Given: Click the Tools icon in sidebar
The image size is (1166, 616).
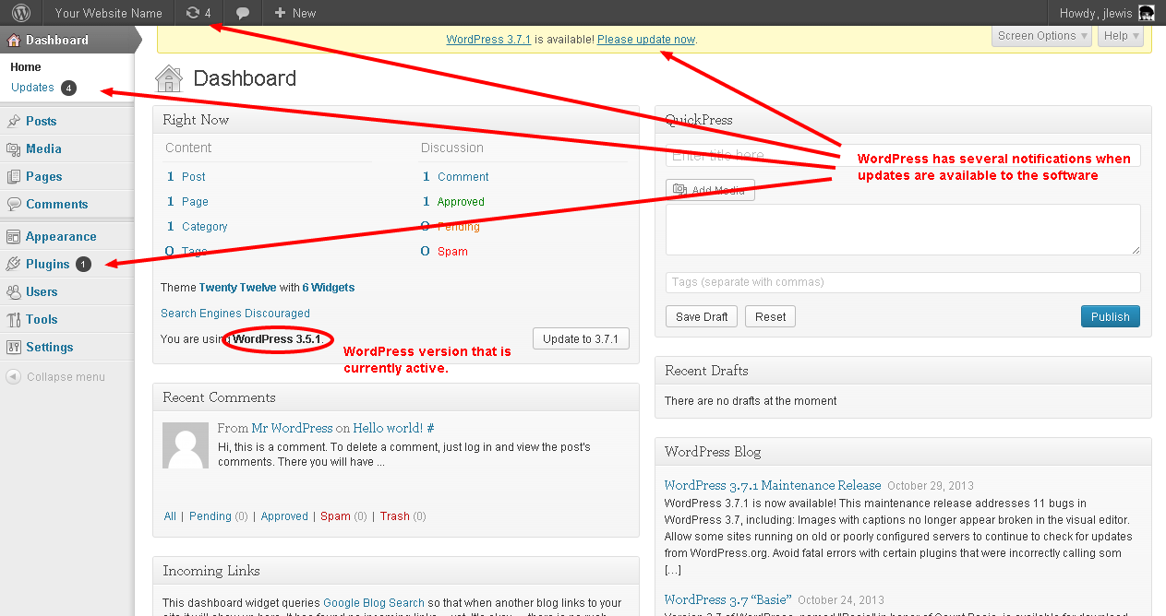Looking at the screenshot, I should (x=14, y=319).
